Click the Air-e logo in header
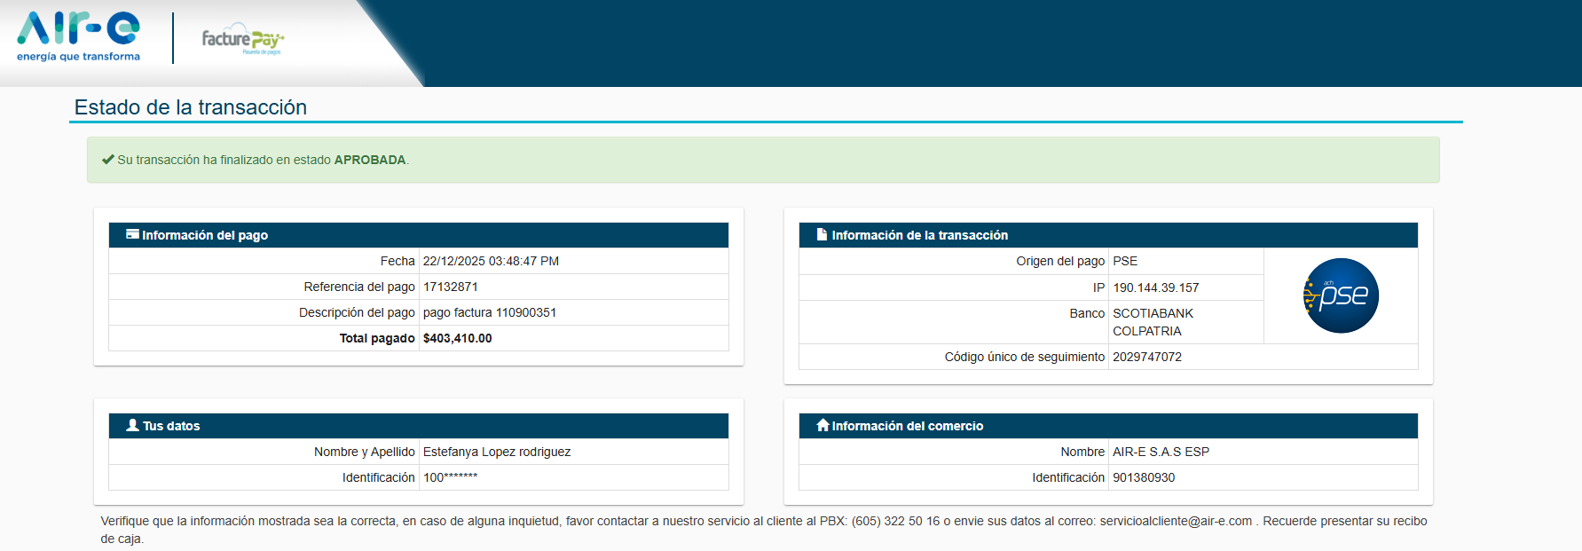 coord(78,36)
